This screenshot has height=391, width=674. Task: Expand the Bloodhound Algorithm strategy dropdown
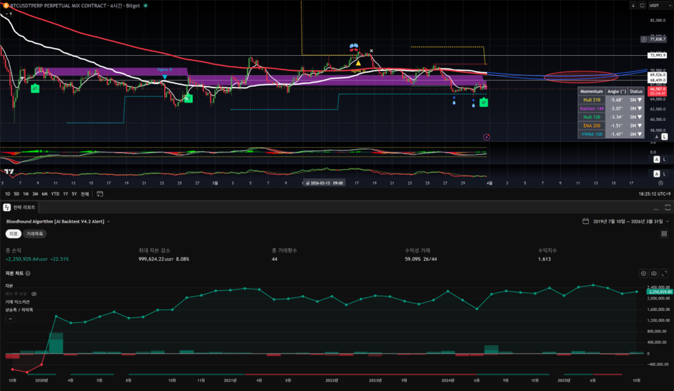click(109, 221)
